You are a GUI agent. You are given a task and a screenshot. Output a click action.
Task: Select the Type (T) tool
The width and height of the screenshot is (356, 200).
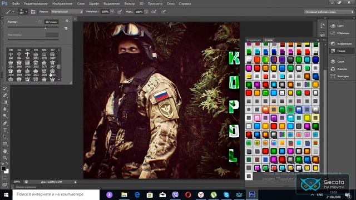(5, 130)
